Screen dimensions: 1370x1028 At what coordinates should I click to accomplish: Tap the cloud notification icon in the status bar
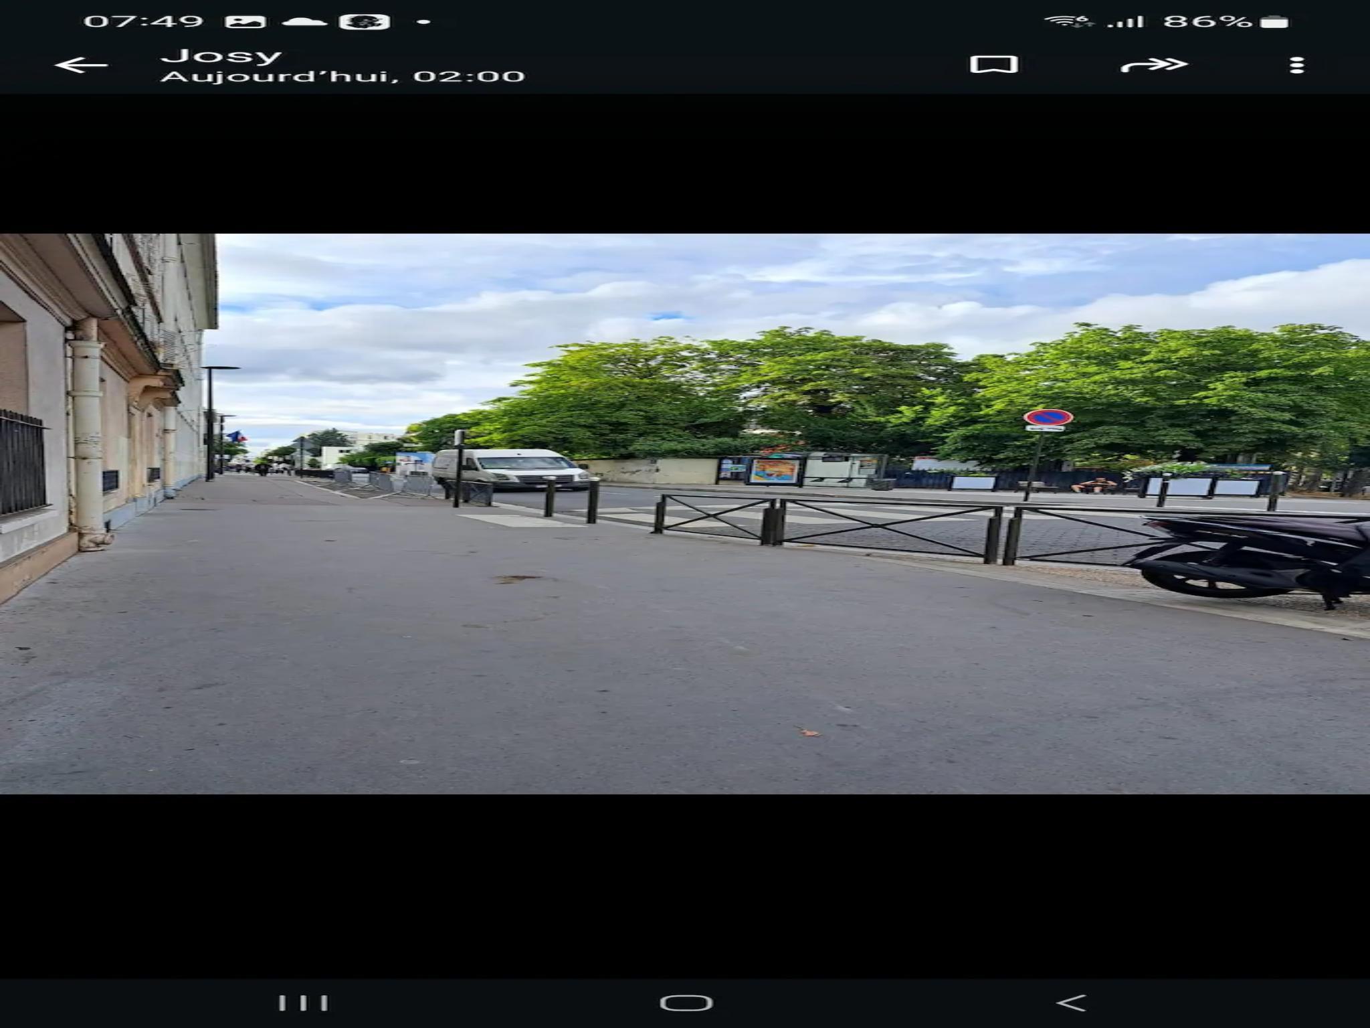304,22
